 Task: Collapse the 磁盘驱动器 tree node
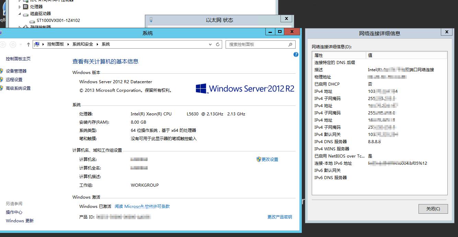point(20,14)
